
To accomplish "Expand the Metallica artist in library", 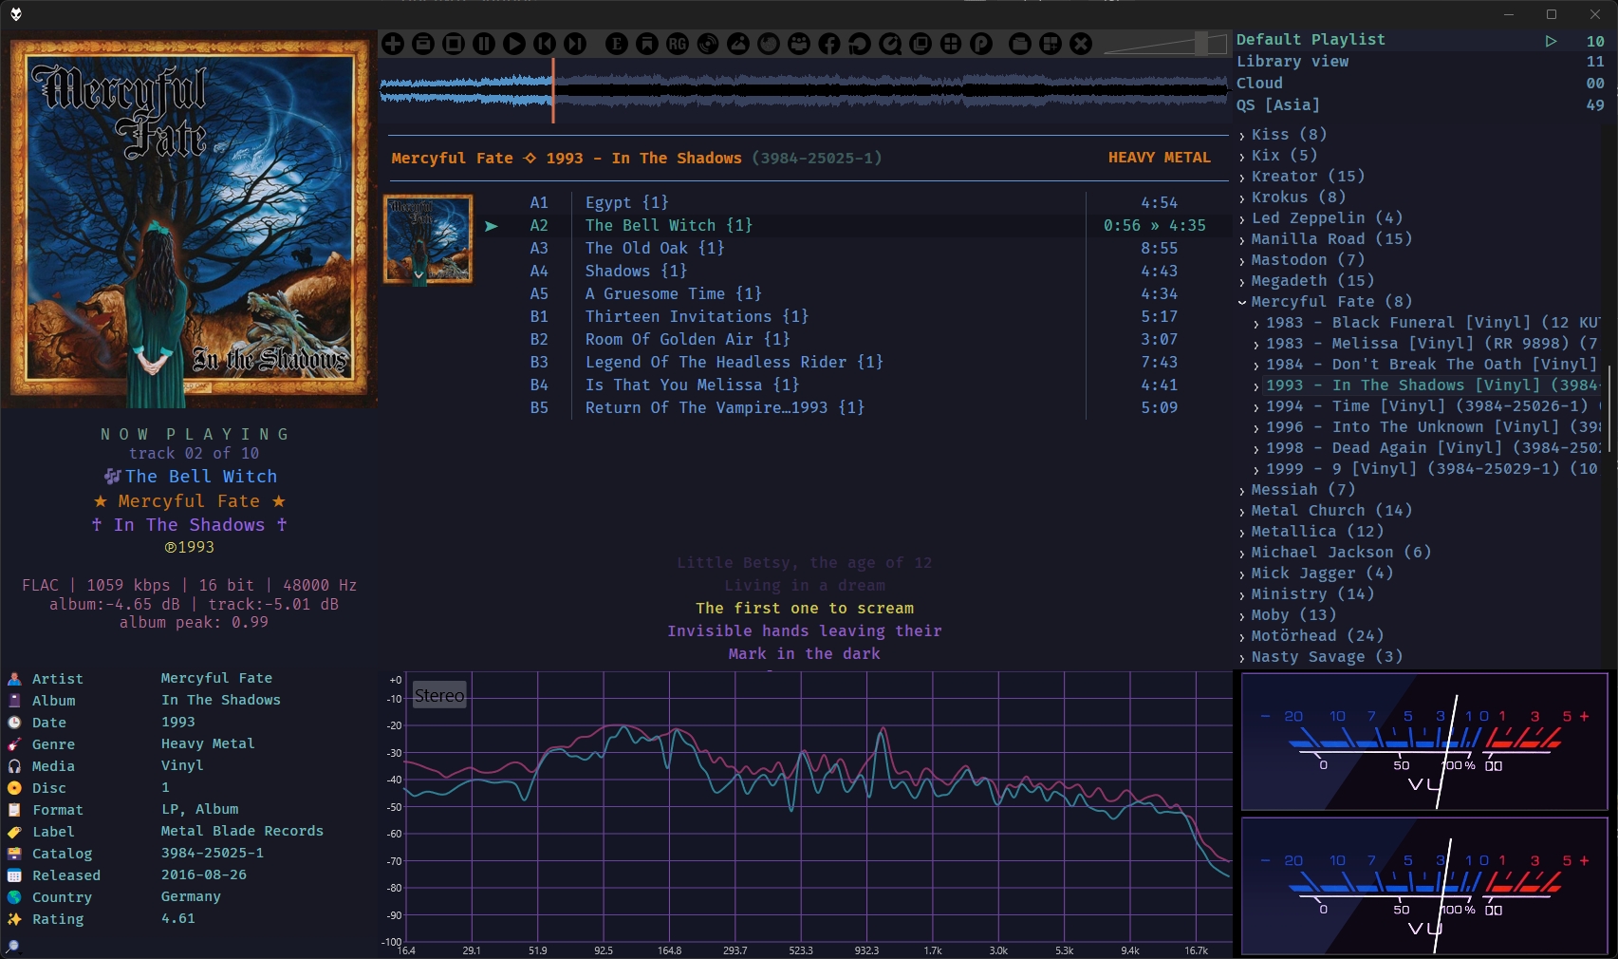I will coord(1242,533).
